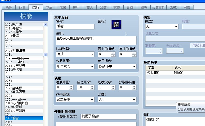Increase the 获取特技值 spinner value
Viewport: 205px width, 126px height.
134,86
